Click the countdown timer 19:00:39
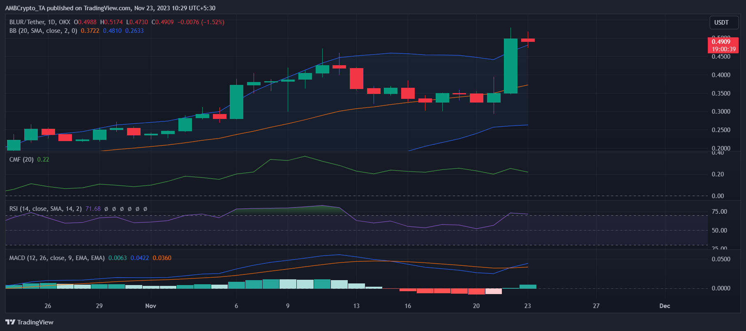Screen dimensions: 746x331 [724, 49]
